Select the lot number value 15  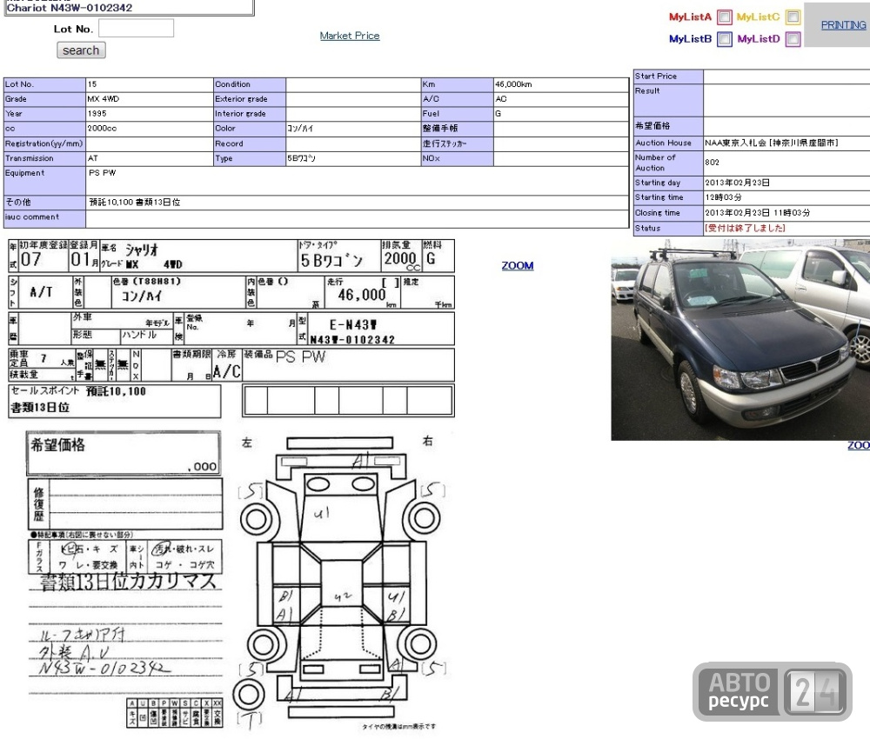[92, 84]
